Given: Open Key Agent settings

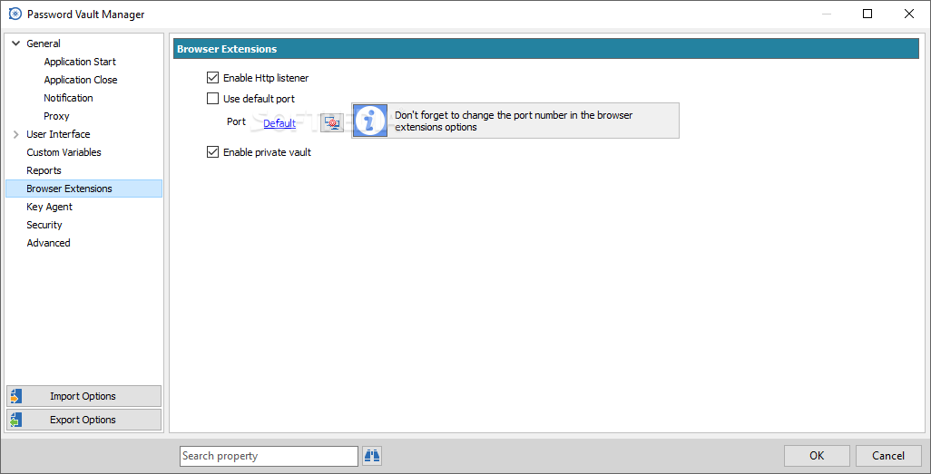Looking at the screenshot, I should (49, 207).
